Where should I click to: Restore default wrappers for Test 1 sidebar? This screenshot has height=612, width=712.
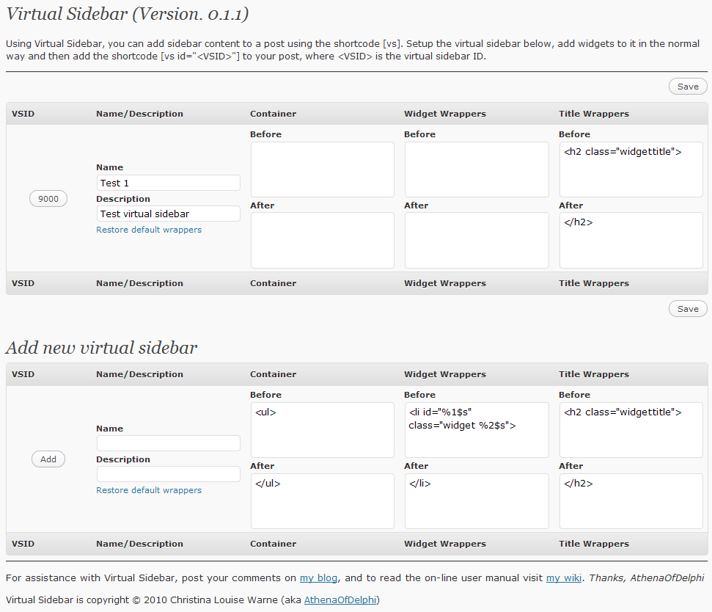[x=149, y=230]
